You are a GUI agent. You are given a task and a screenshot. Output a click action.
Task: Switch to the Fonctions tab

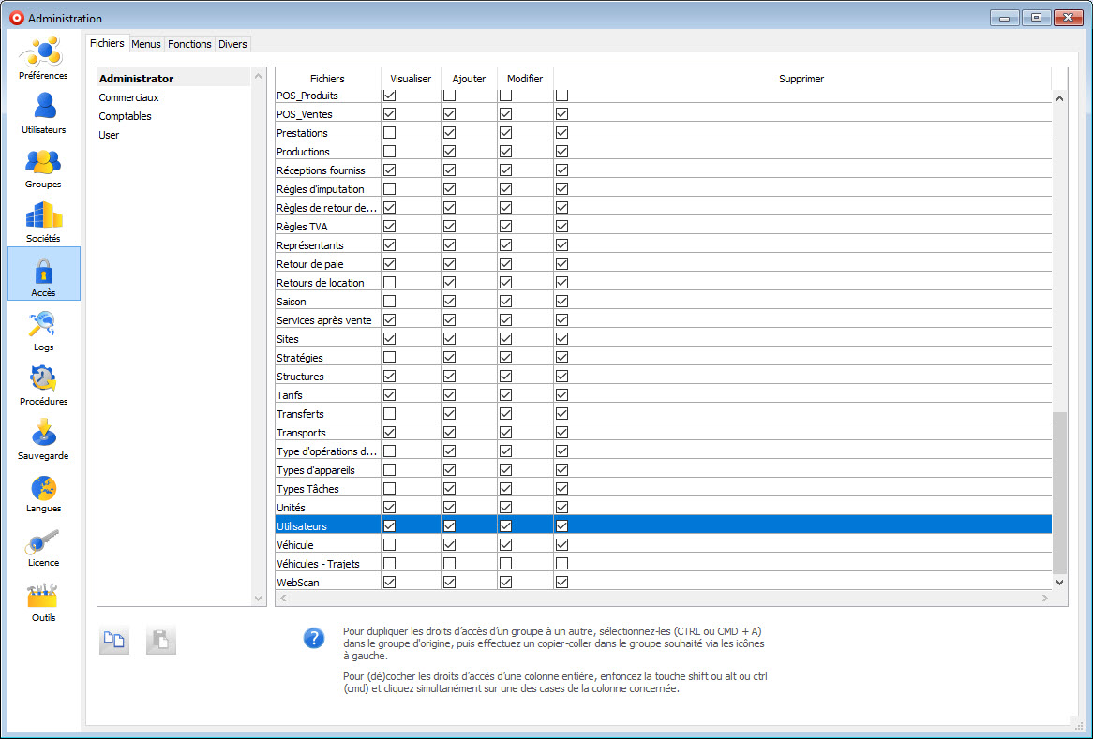pos(189,44)
